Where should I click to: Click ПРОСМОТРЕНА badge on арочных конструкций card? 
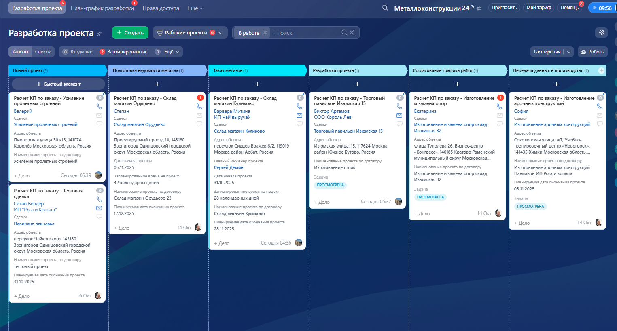pos(530,207)
